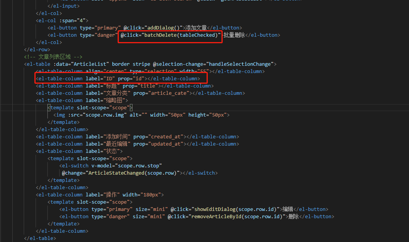Select the 删除 button label text
The height and width of the screenshot is (242, 409).
tap(294, 217)
